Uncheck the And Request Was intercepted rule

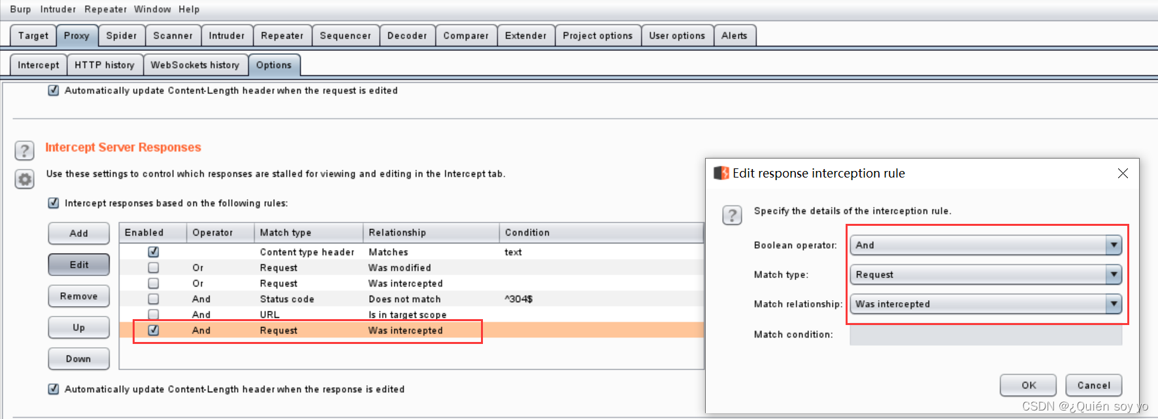tap(153, 330)
